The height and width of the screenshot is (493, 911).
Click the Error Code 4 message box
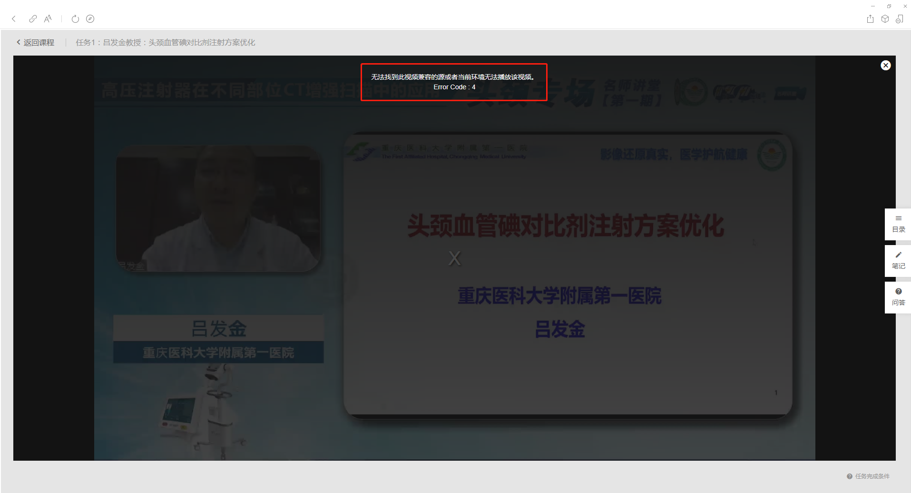point(454,82)
